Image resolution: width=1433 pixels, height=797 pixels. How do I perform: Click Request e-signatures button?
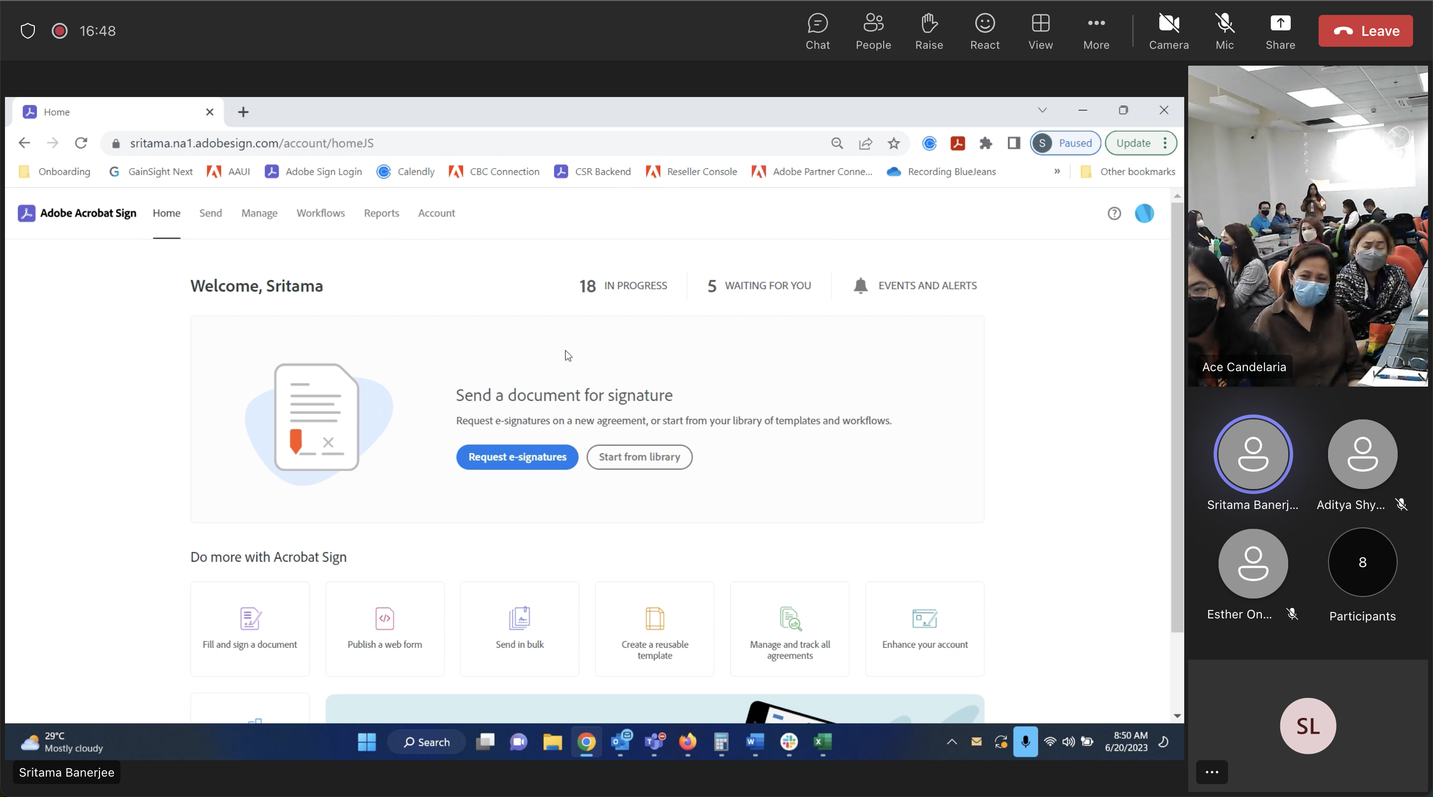(x=517, y=457)
